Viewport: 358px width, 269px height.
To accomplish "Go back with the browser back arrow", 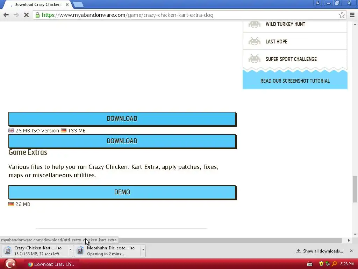I will [x=6, y=15].
